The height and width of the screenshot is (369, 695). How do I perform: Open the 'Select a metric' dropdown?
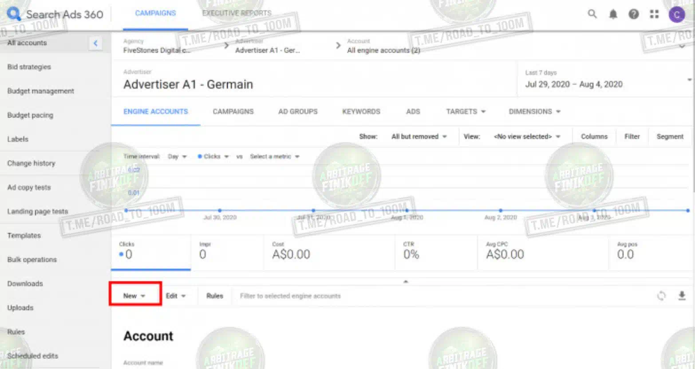[x=274, y=156]
